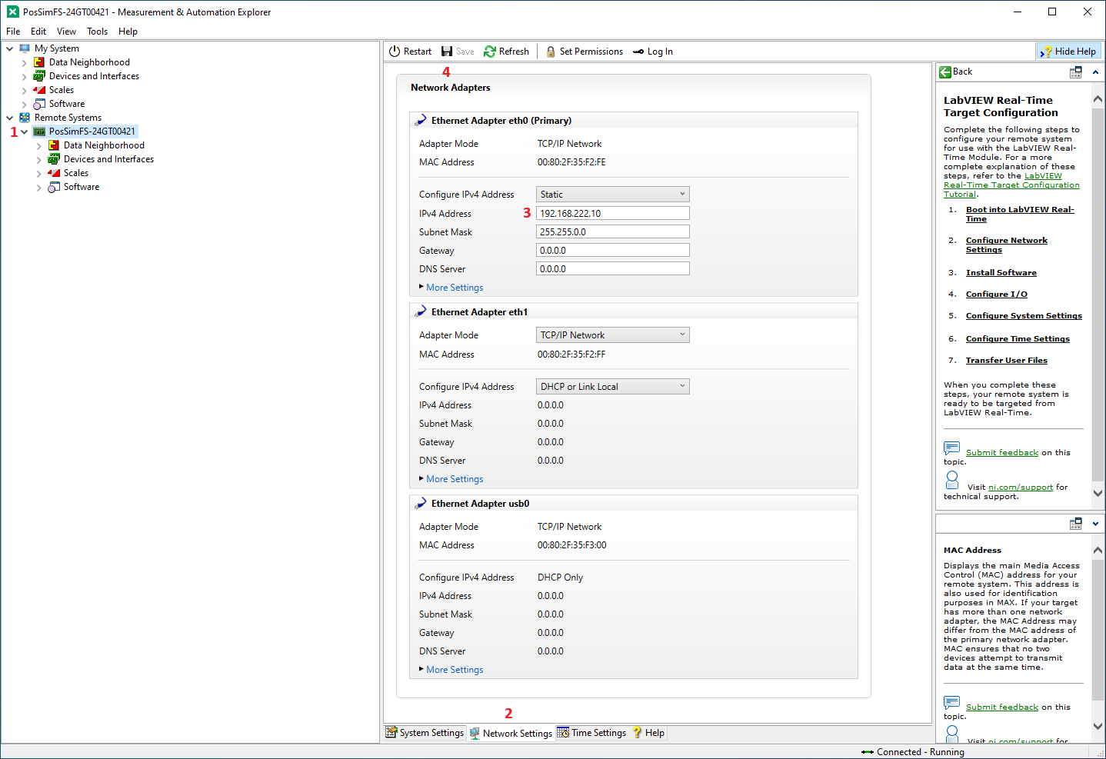
Task: Click the eth0 Subnet Mask field
Action: (613, 232)
